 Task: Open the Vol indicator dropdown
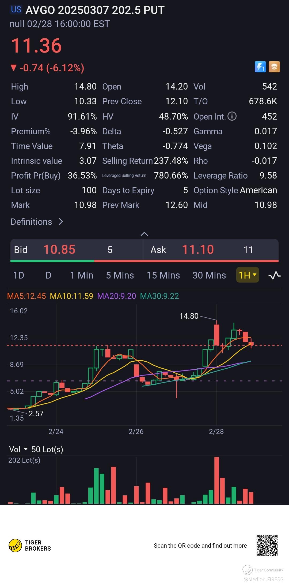point(18,449)
